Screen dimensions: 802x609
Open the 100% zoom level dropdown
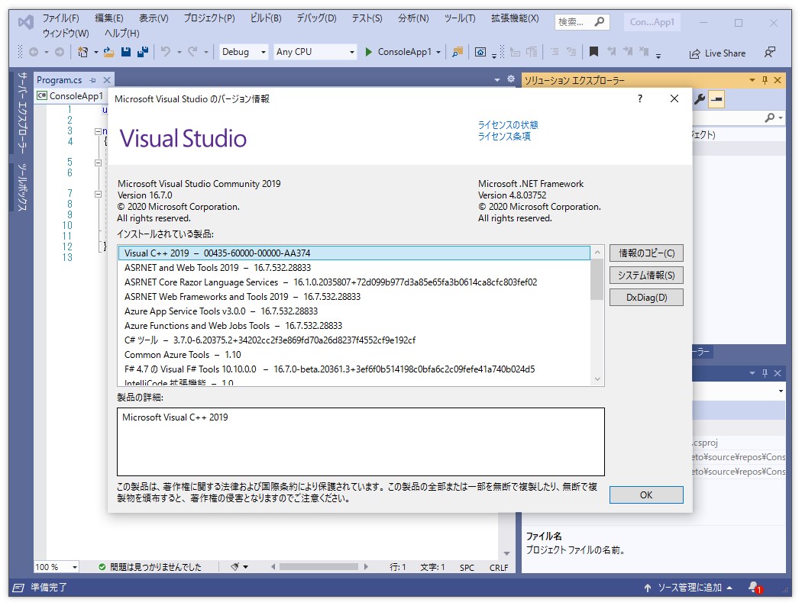(53, 566)
